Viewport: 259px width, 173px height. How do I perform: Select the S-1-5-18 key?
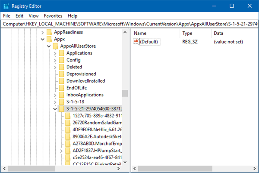pyautogui.click(x=75, y=102)
